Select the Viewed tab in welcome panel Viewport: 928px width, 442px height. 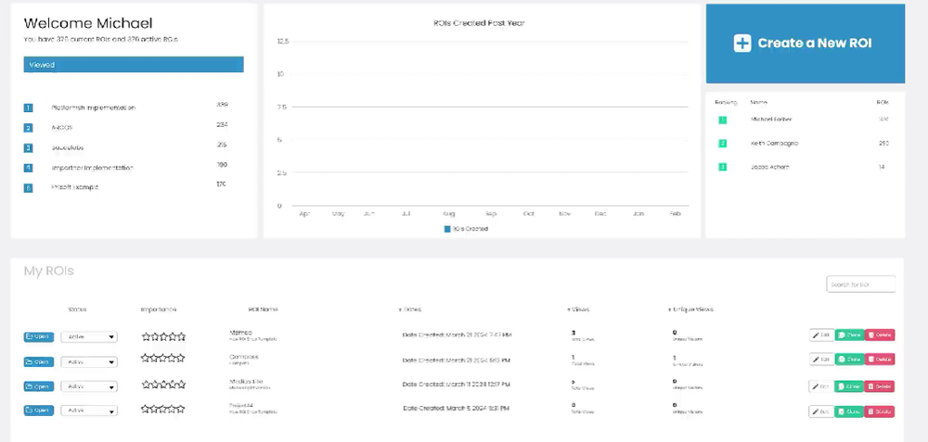tap(134, 65)
